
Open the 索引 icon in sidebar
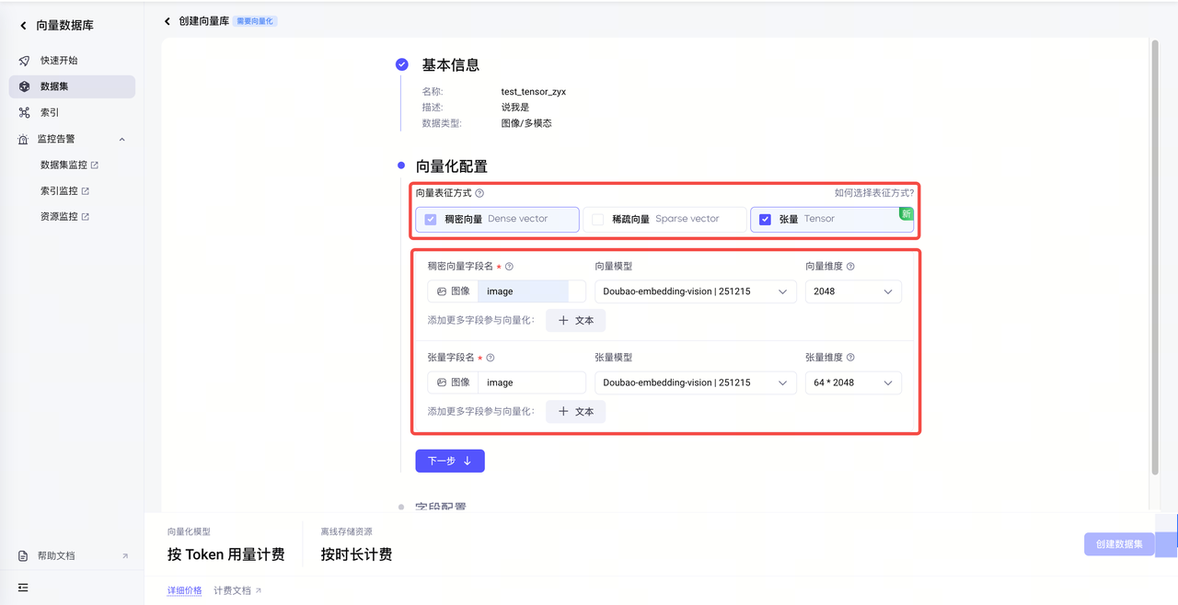(24, 112)
